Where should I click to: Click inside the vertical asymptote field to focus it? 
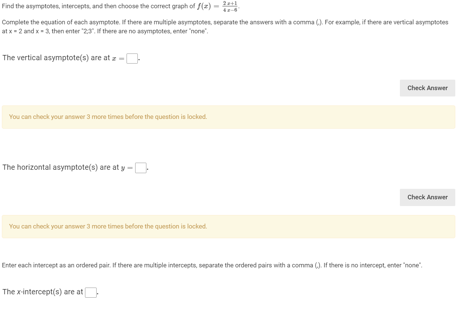click(131, 58)
